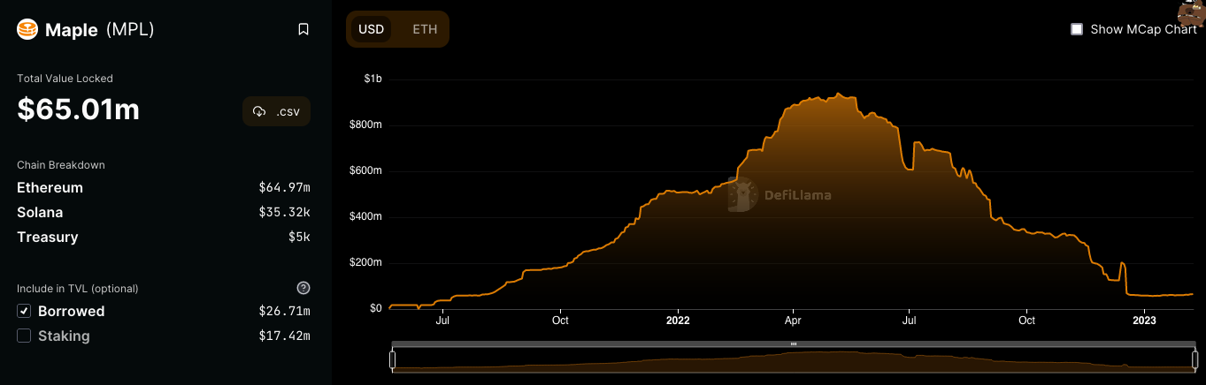Click the Ethereum chain row label
The image size is (1206, 385).
[50, 187]
